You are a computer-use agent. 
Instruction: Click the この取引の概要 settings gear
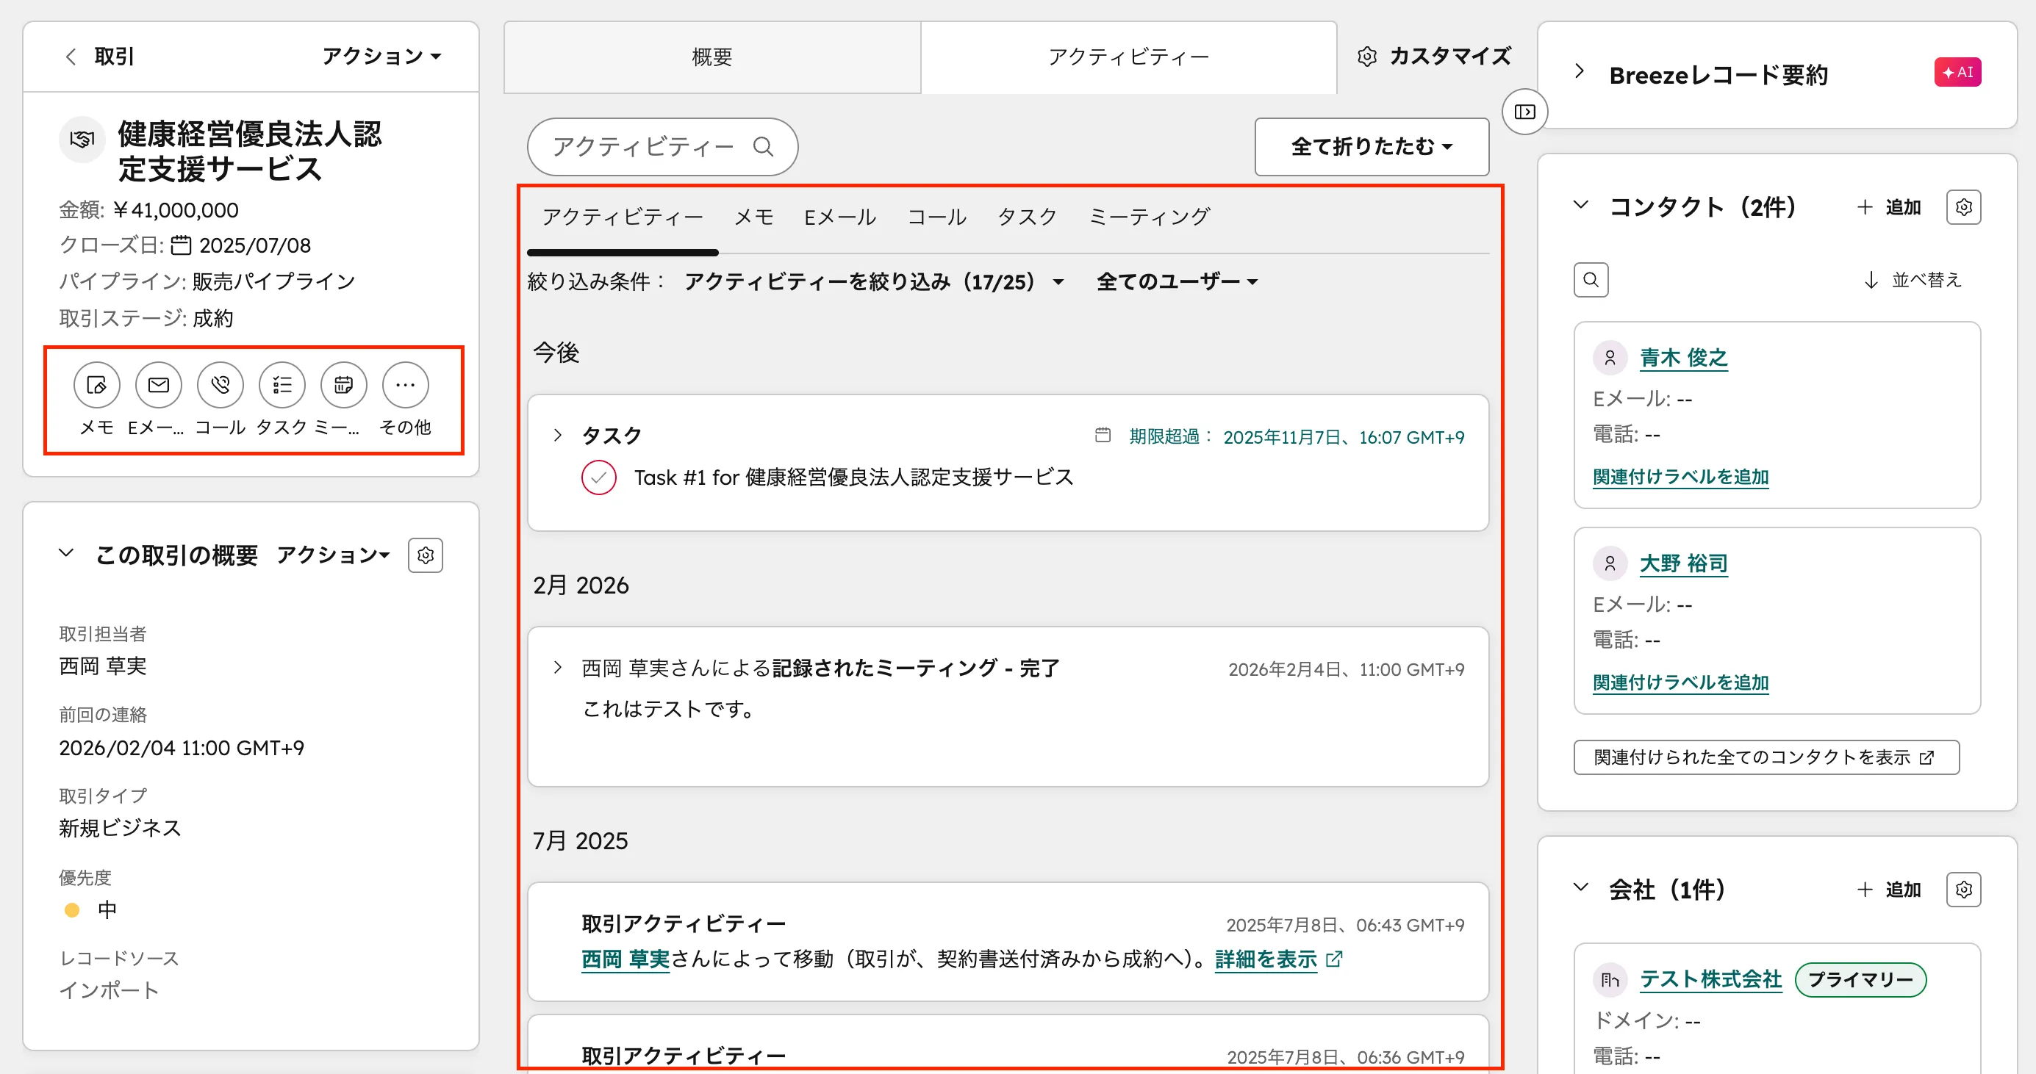point(426,555)
